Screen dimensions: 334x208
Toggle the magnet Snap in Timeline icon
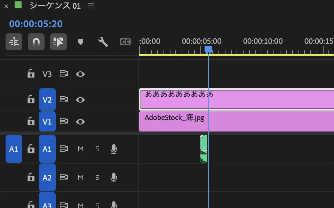pyautogui.click(x=36, y=42)
